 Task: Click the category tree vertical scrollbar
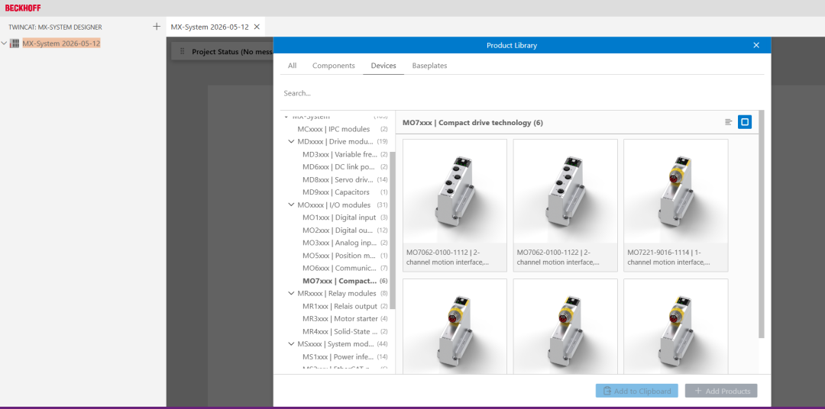[393, 230]
